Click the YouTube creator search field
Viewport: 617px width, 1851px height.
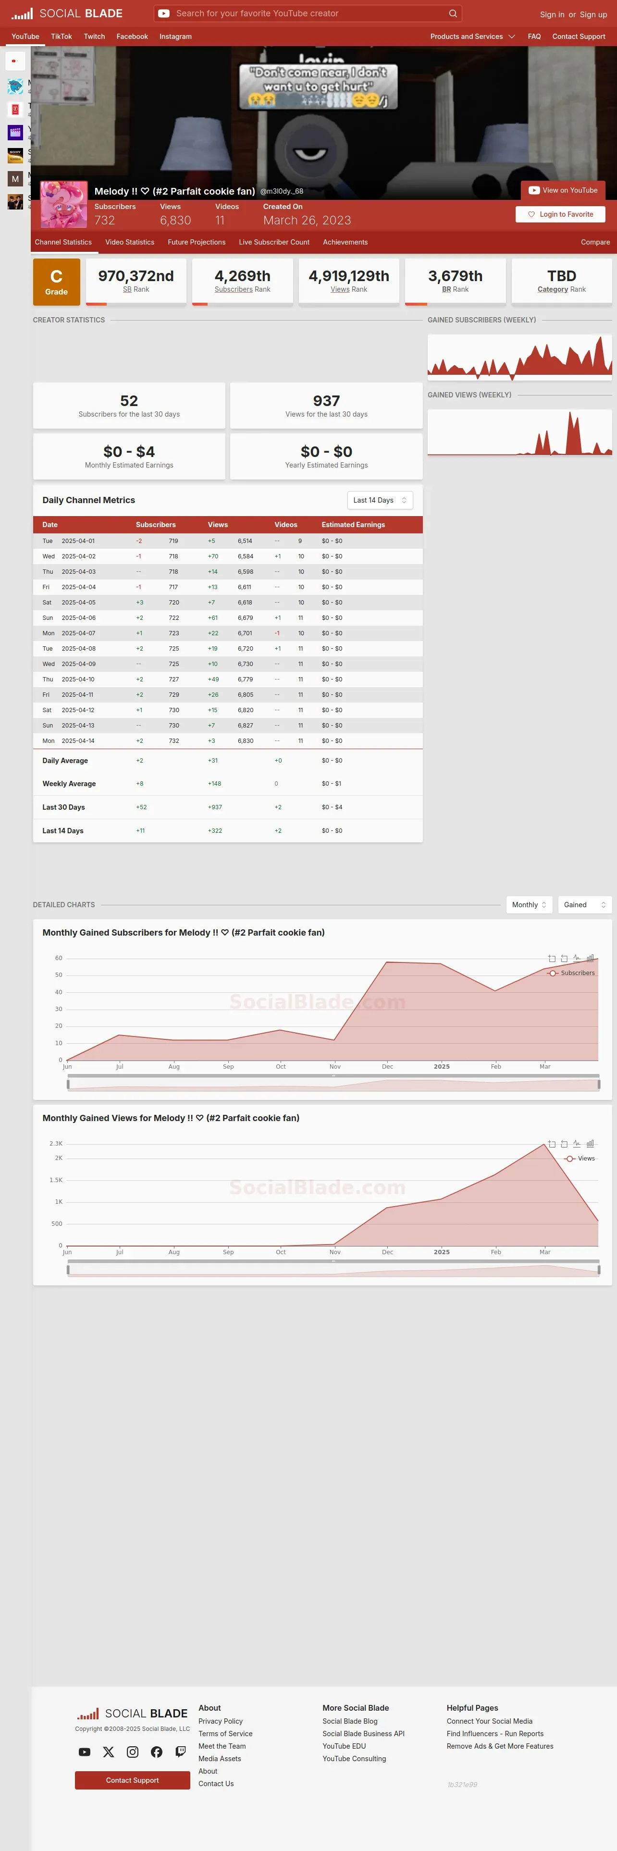point(309,13)
